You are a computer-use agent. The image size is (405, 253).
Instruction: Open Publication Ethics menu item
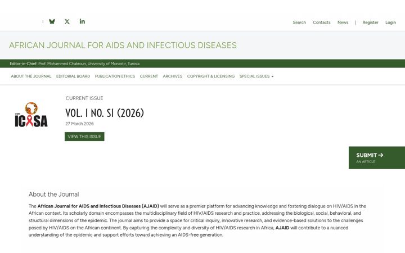point(115,76)
